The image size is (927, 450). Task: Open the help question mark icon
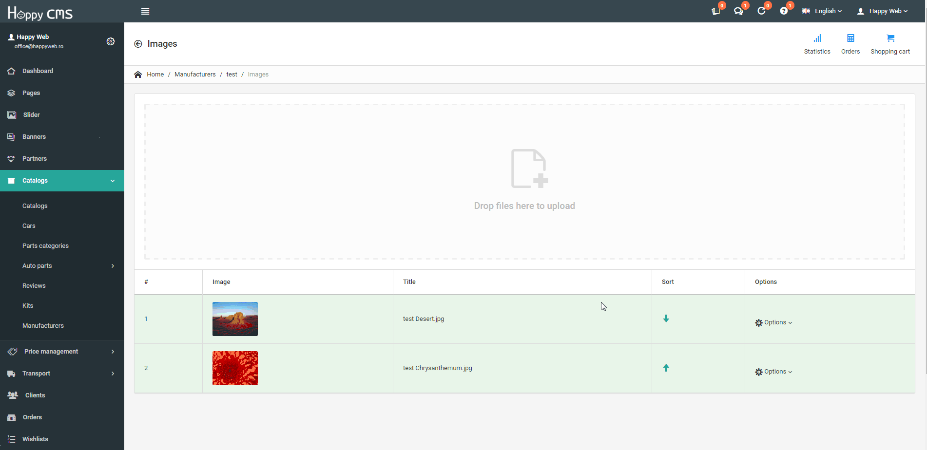click(x=784, y=11)
